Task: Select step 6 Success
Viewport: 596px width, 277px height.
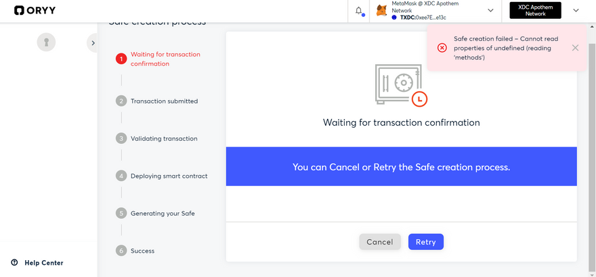Action: (x=142, y=251)
